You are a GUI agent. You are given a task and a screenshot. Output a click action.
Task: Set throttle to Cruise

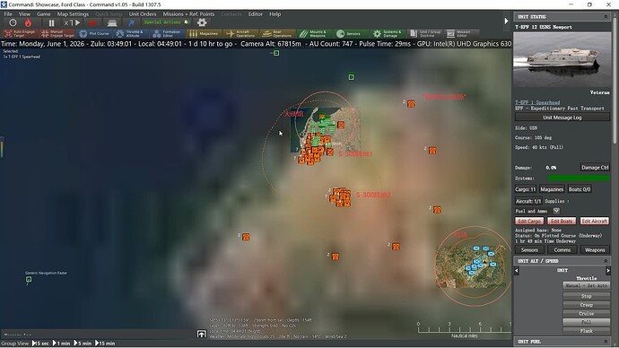tap(586, 314)
